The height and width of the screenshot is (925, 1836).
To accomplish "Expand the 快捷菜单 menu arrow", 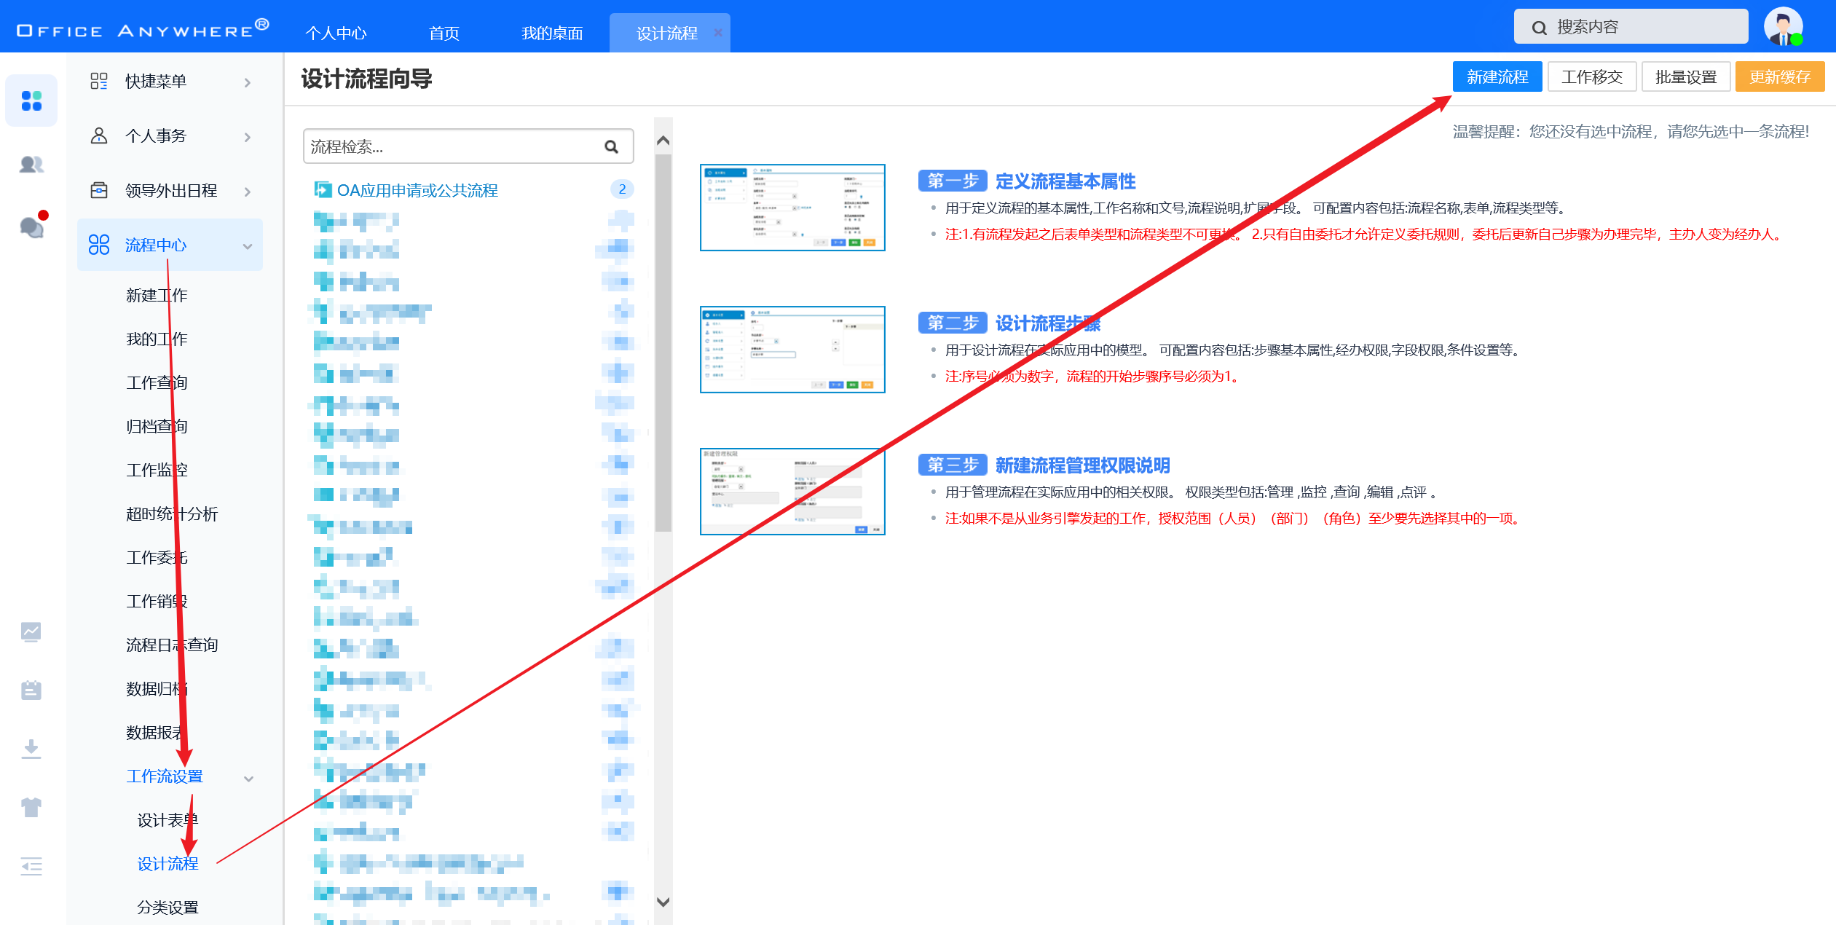I will (248, 82).
